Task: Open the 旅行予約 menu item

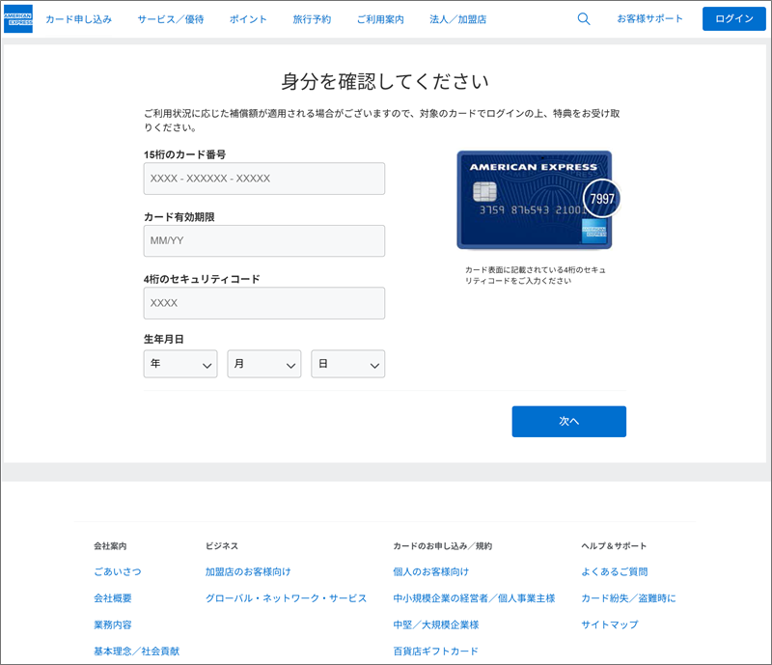Action: [x=312, y=19]
